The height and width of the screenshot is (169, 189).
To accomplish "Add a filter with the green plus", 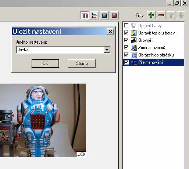I will pos(151,15).
